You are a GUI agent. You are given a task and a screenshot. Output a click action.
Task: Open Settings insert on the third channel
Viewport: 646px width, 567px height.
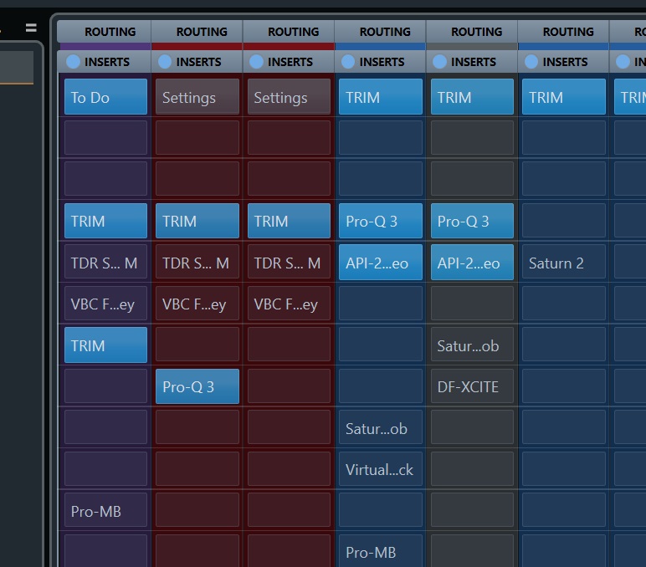click(x=289, y=97)
